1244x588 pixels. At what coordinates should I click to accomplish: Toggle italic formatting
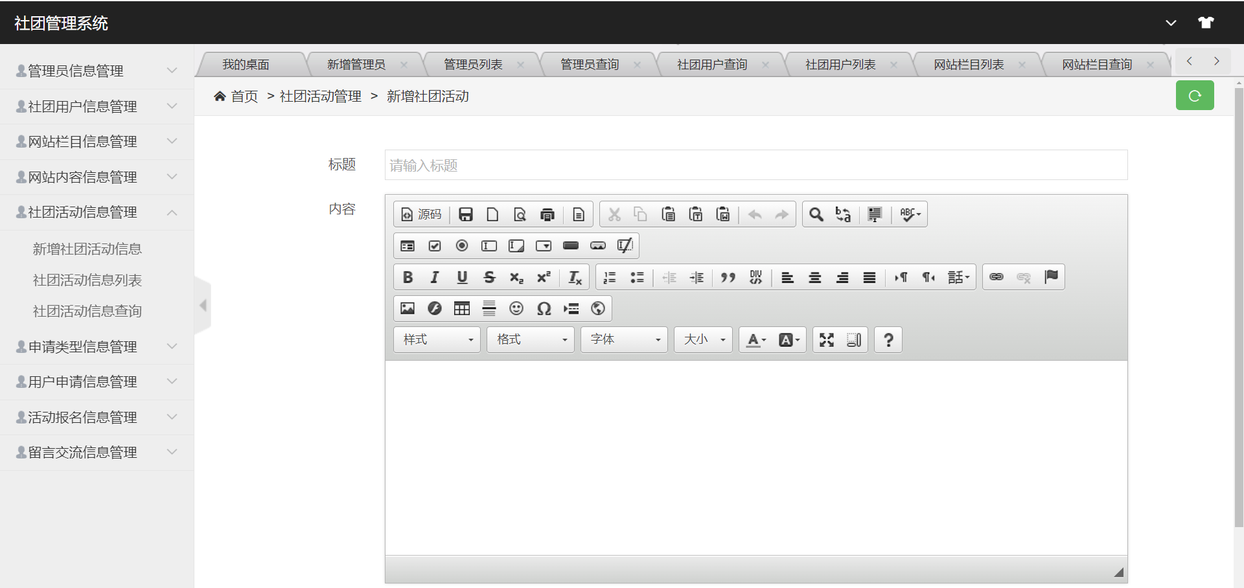pos(435,277)
